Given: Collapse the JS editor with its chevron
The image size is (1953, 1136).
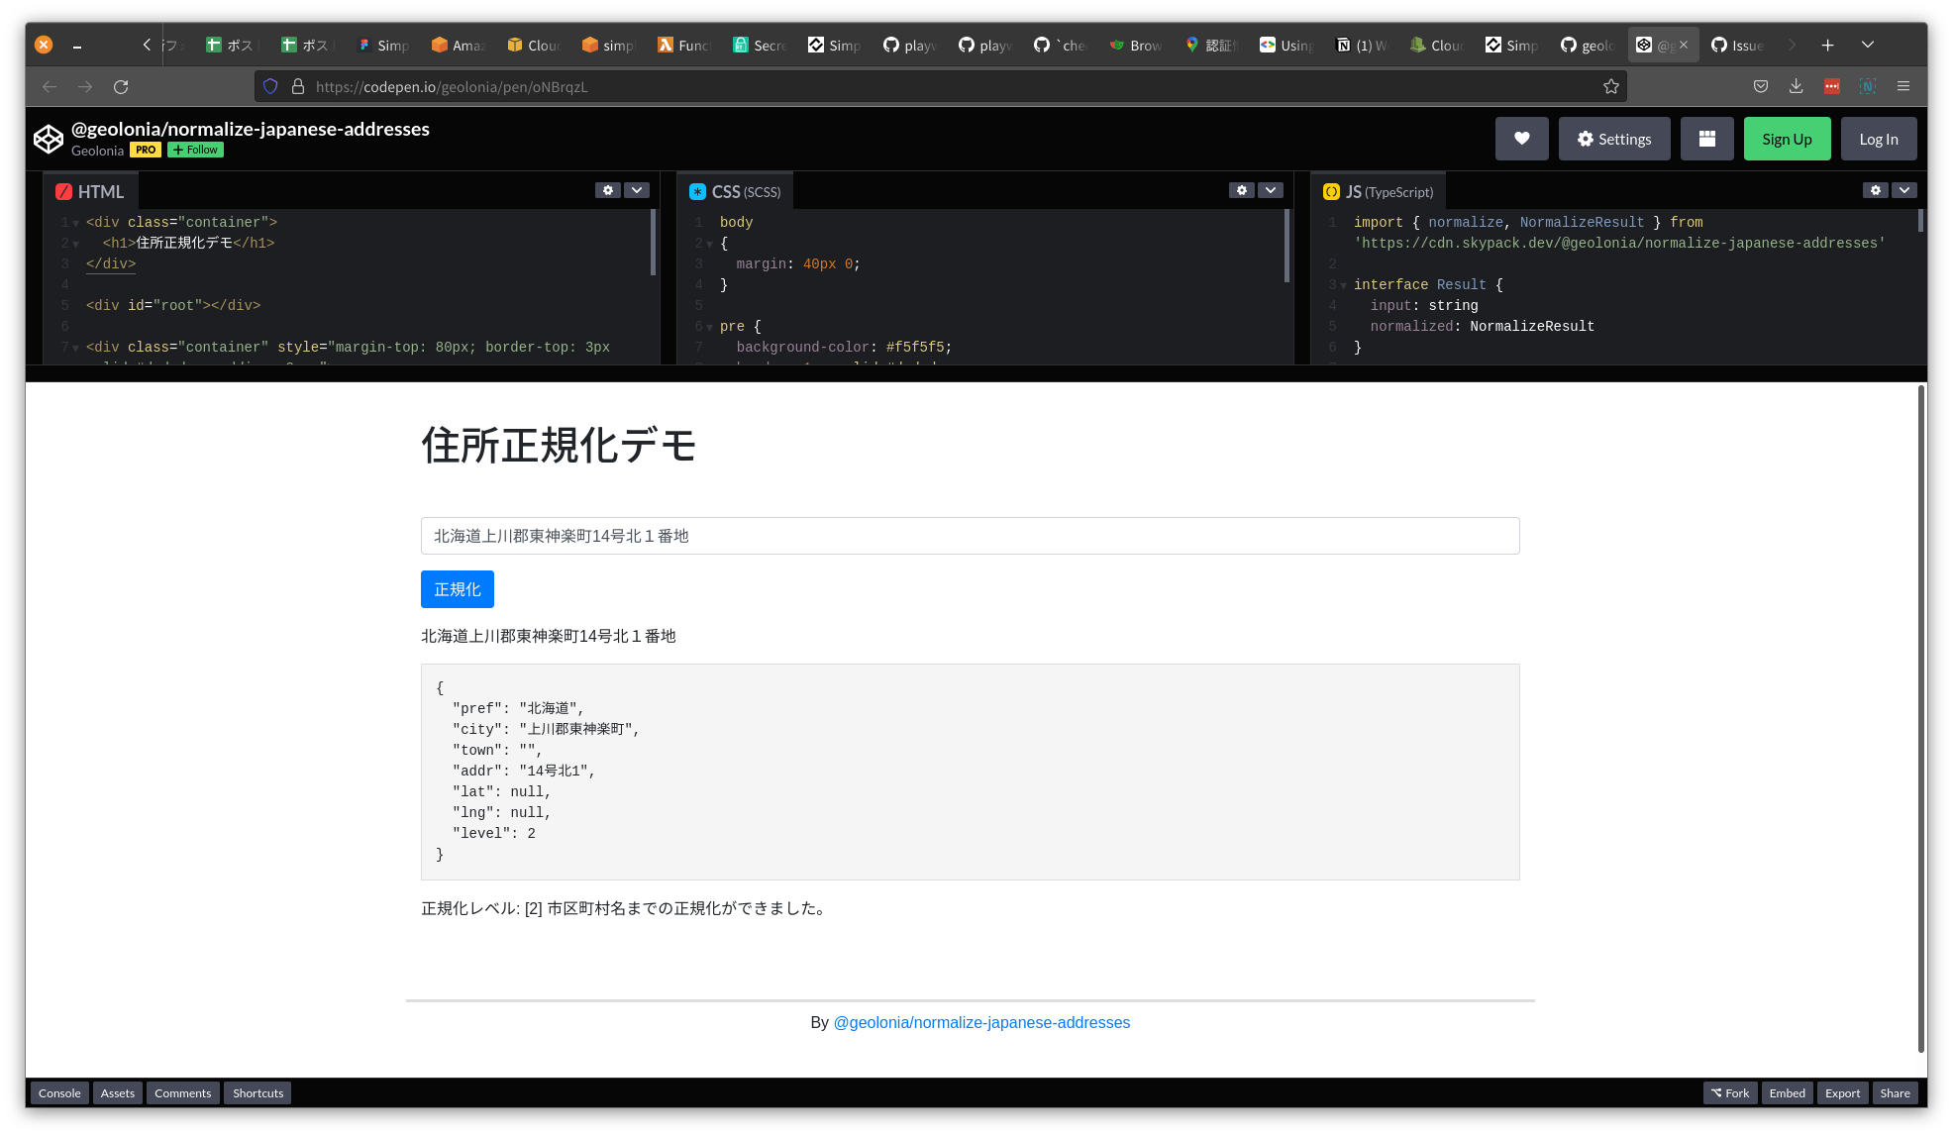Looking at the screenshot, I should 1903,189.
